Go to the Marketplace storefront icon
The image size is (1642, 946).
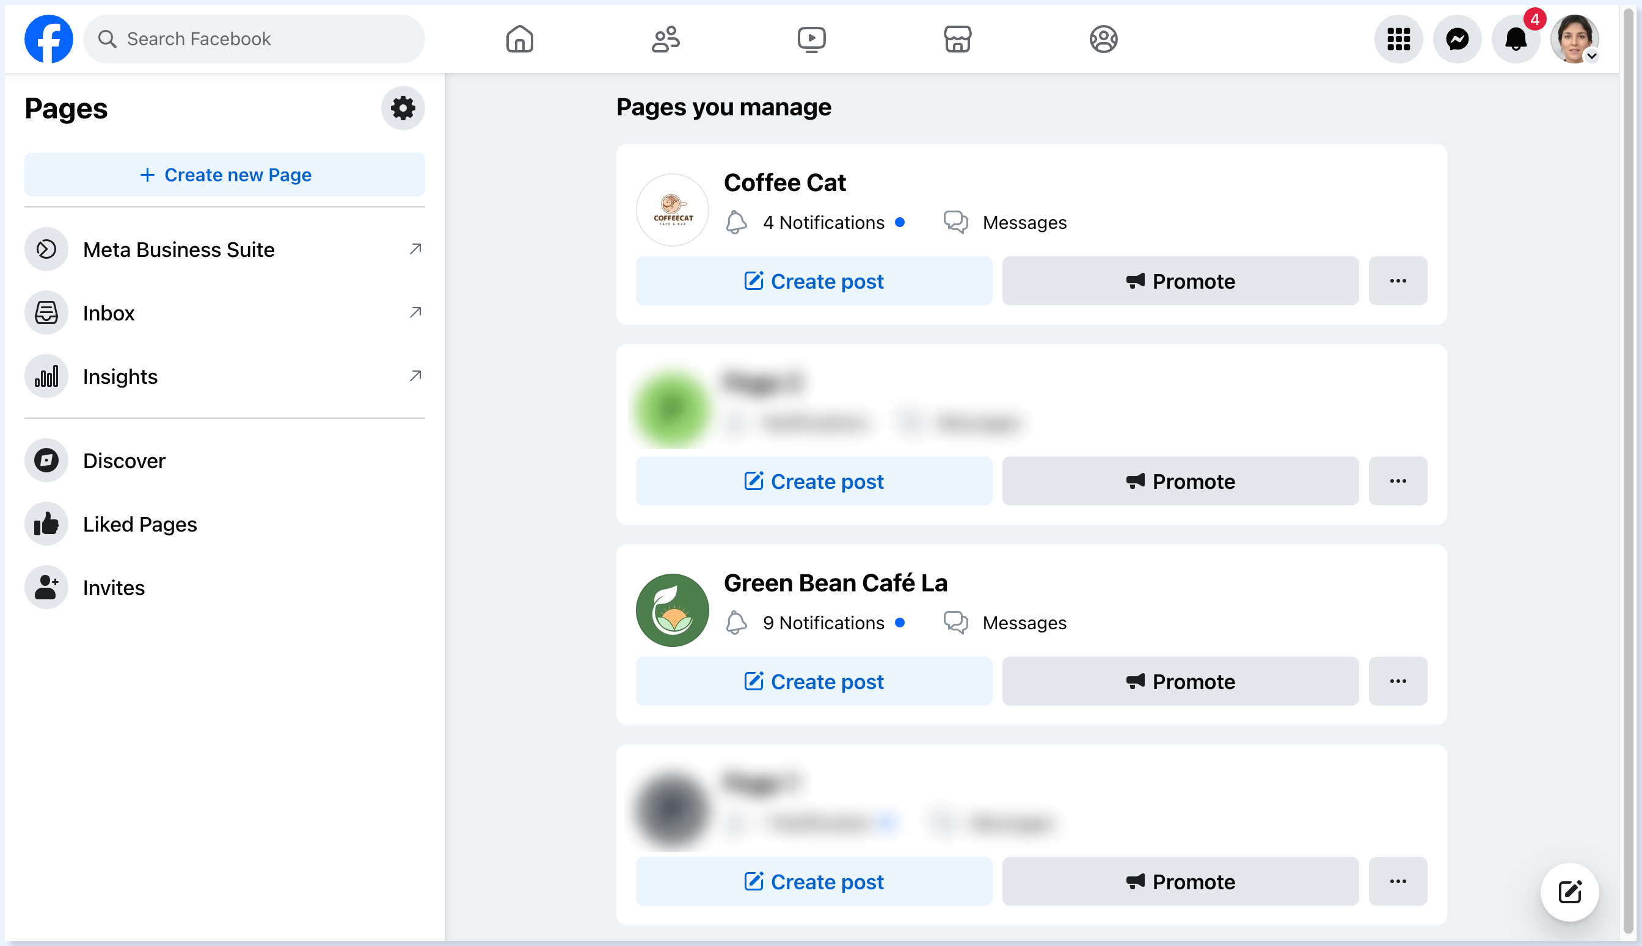click(x=957, y=39)
